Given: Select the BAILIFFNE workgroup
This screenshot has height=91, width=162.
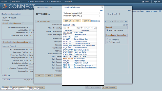Looking at the screenshot, I should tap(67, 37).
